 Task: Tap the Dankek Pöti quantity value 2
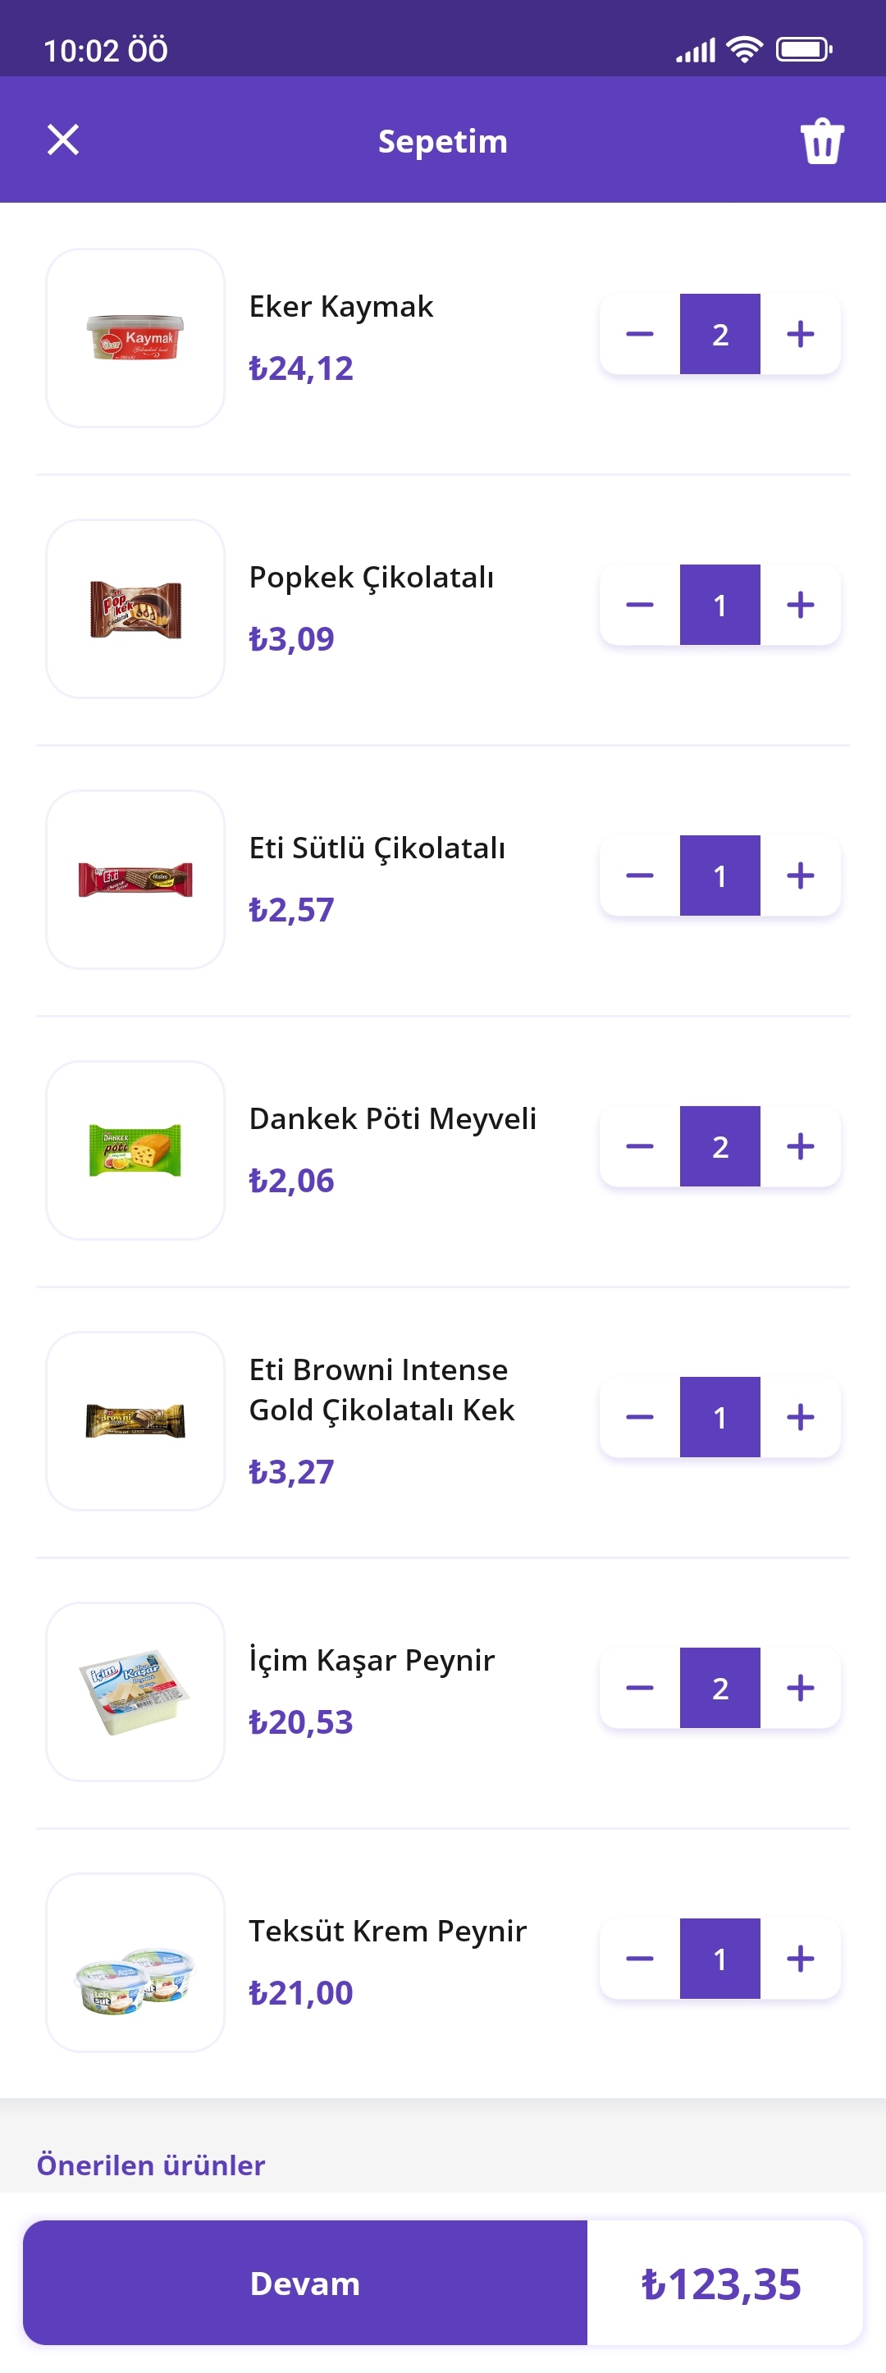click(720, 1147)
